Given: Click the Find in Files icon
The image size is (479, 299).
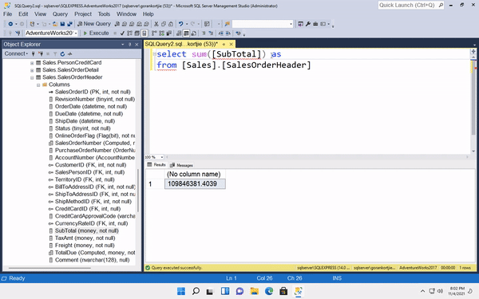Looking at the screenshot, I should coord(228,24).
